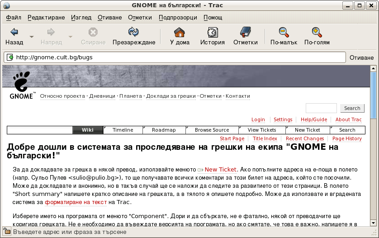Click the GNOME foot logo
The image size is (379, 238).
point(21,81)
